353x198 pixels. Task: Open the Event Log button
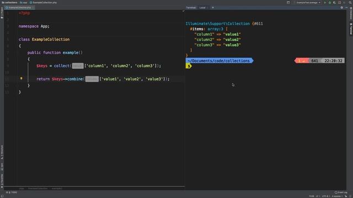click(341, 193)
